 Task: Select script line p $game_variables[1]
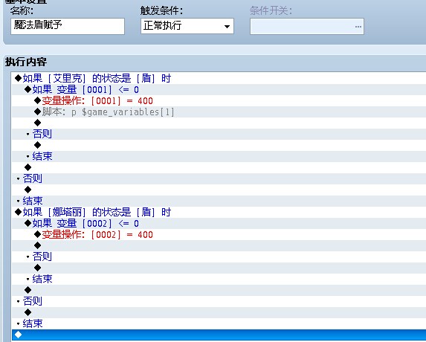click(219, 112)
